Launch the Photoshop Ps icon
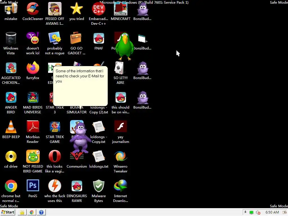 click(x=33, y=185)
